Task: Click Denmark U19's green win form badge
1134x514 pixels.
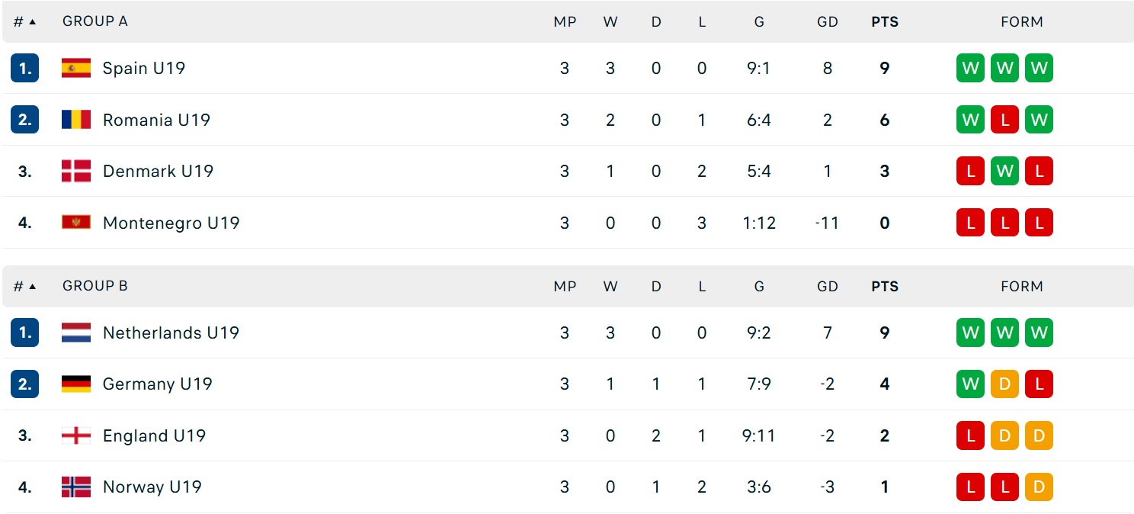Action: pos(1004,171)
